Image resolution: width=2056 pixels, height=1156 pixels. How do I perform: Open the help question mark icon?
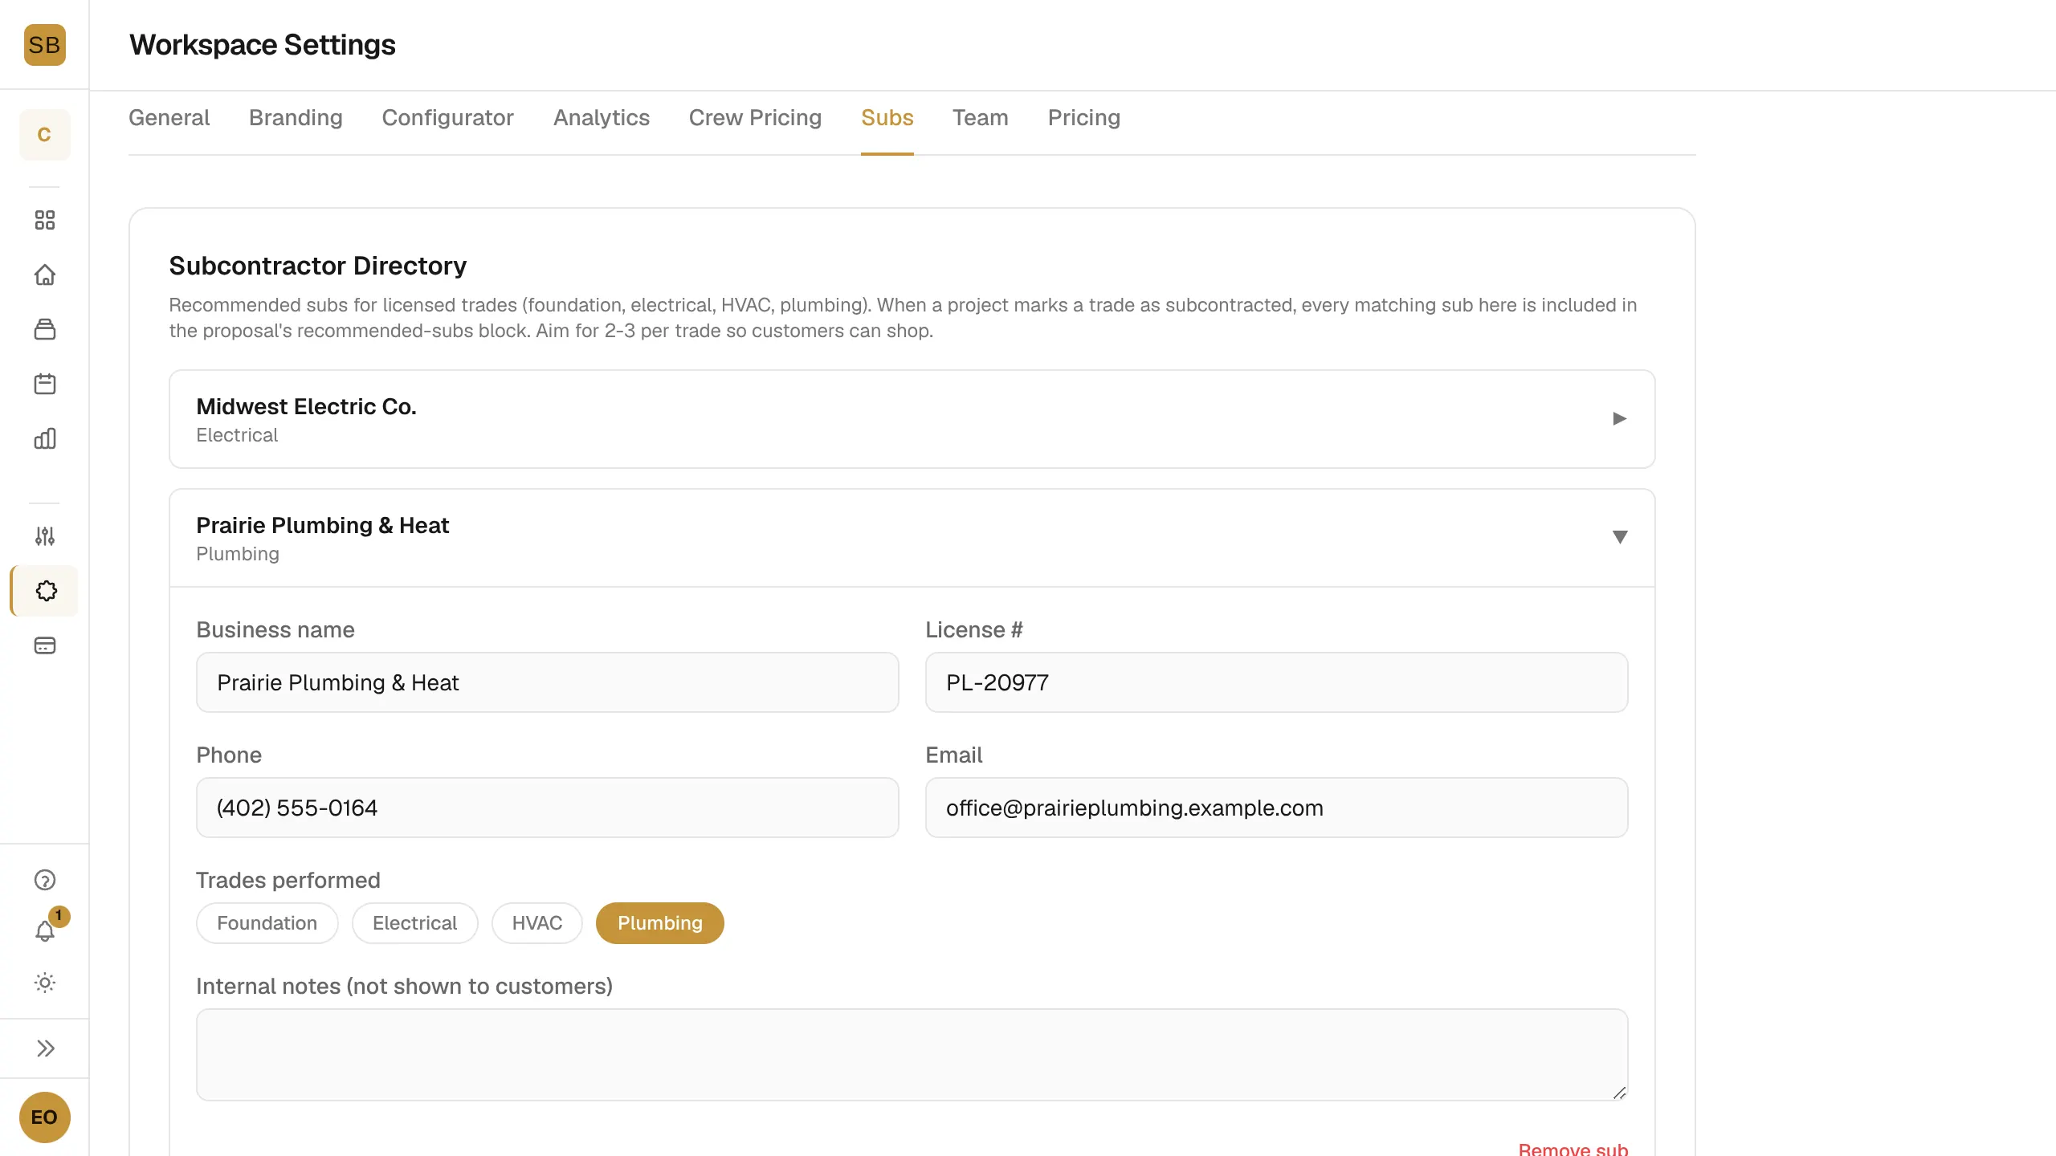point(45,880)
